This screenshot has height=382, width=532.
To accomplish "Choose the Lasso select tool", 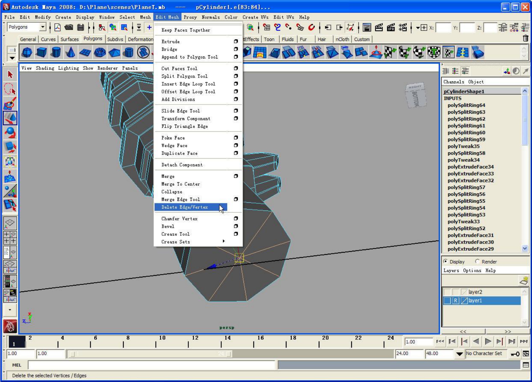I will coord(10,89).
